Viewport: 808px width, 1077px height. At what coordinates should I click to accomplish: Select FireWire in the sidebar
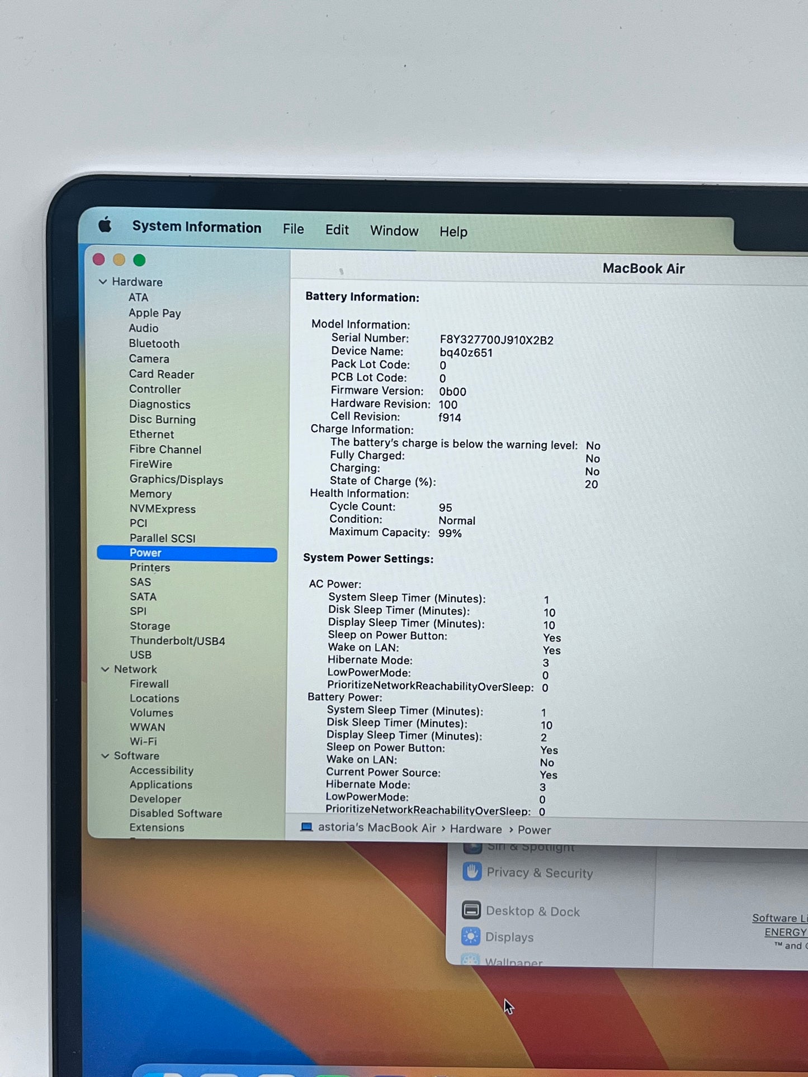click(x=151, y=464)
